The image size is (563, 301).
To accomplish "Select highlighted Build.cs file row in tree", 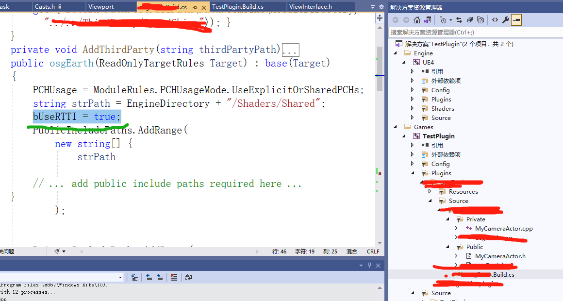I will pyautogui.click(x=475, y=274).
